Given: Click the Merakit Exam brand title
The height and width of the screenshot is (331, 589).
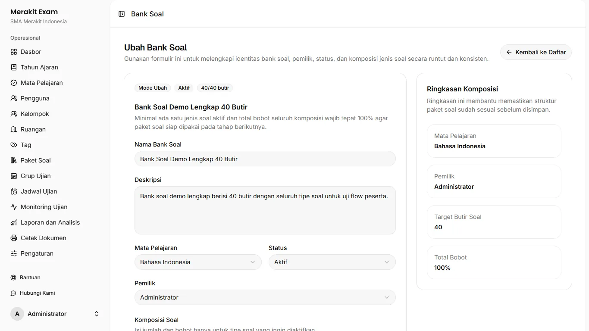Looking at the screenshot, I should [x=34, y=12].
